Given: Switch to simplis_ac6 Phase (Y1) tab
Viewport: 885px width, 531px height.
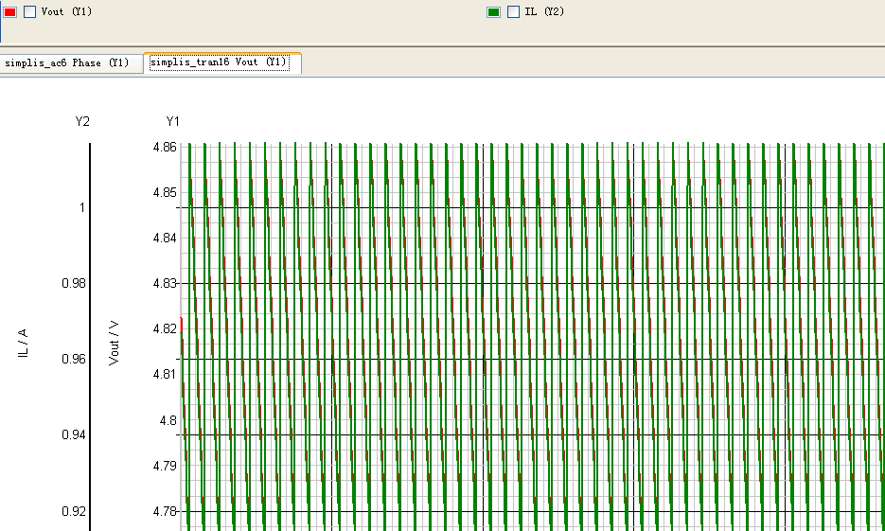Looking at the screenshot, I should click(x=66, y=63).
